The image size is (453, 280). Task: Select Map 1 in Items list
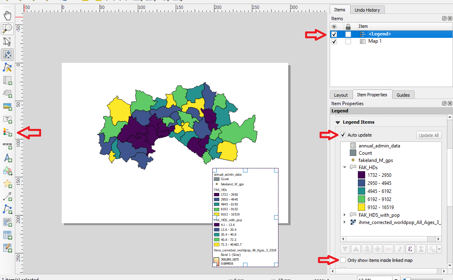pyautogui.click(x=391, y=41)
